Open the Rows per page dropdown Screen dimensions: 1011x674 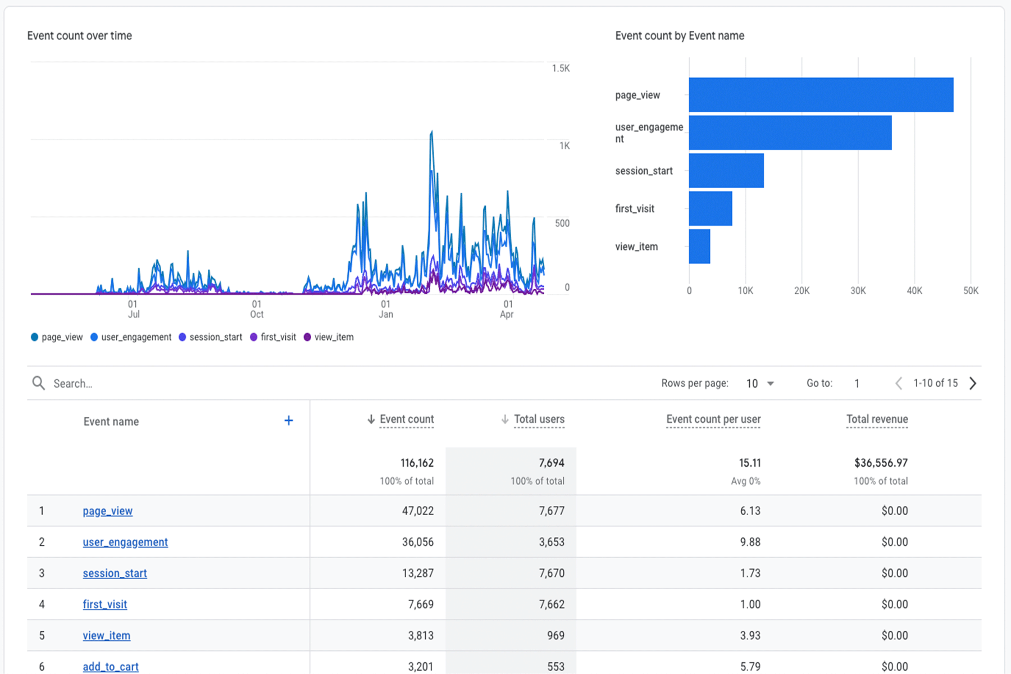[760, 383]
